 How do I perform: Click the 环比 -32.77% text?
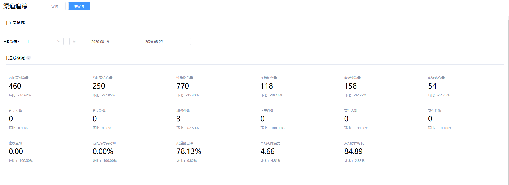pyautogui.click(x=355, y=95)
